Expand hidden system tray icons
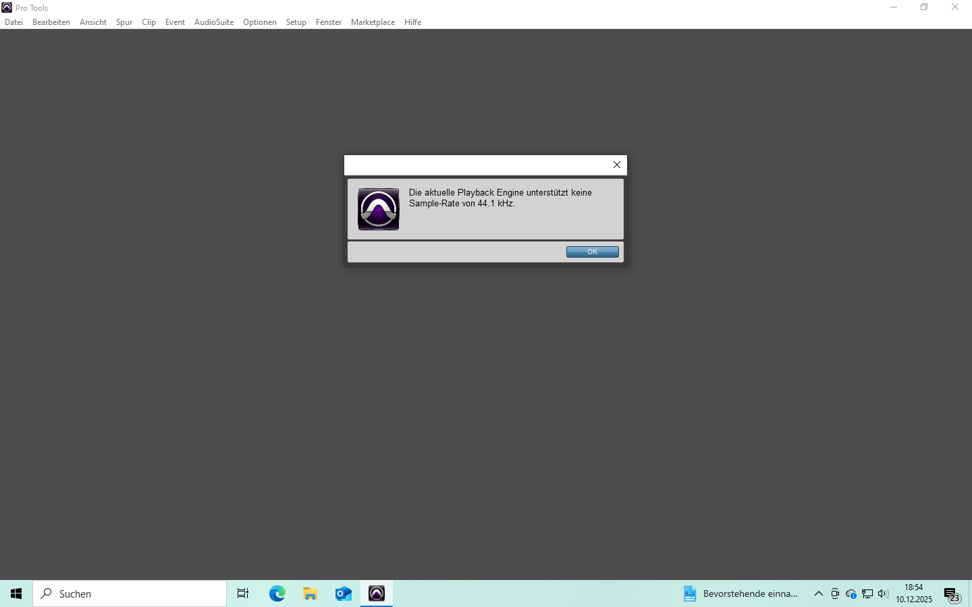 click(x=819, y=594)
